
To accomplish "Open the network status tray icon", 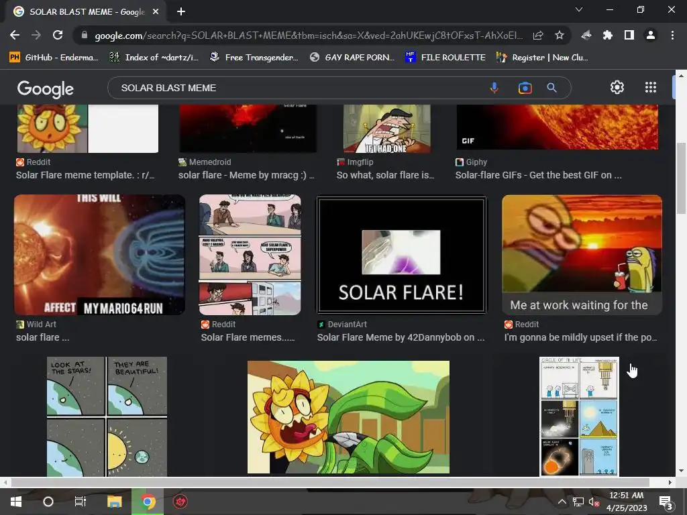I will pyautogui.click(x=578, y=502).
